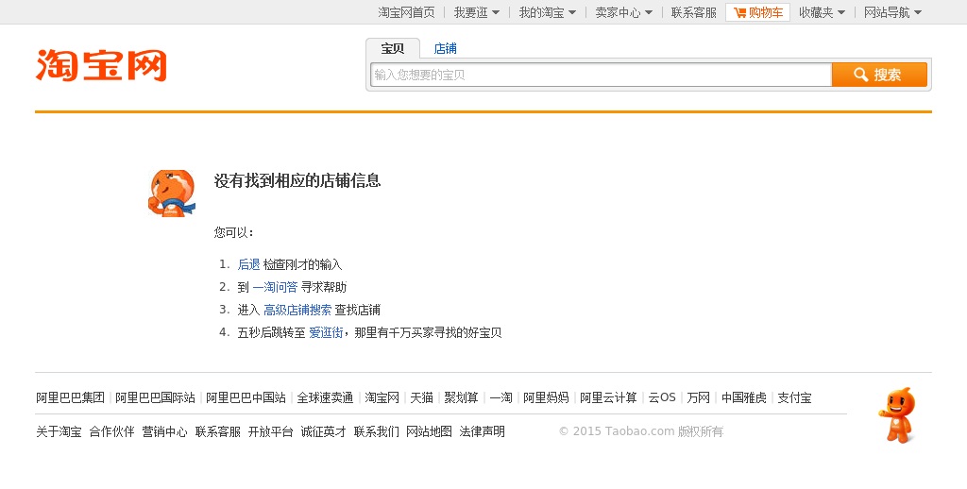Image resolution: width=967 pixels, height=489 pixels.
Task: Switch to the 店铺 search tab
Action: point(445,49)
